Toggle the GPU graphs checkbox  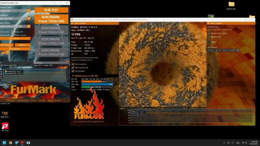[73, 71]
